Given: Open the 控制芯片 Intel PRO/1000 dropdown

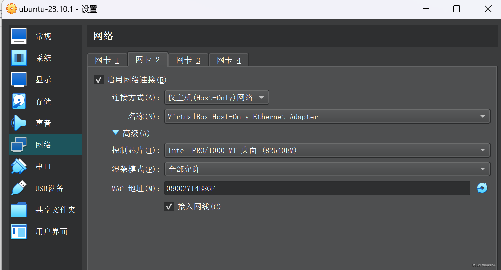Looking at the screenshot, I should pos(327,150).
